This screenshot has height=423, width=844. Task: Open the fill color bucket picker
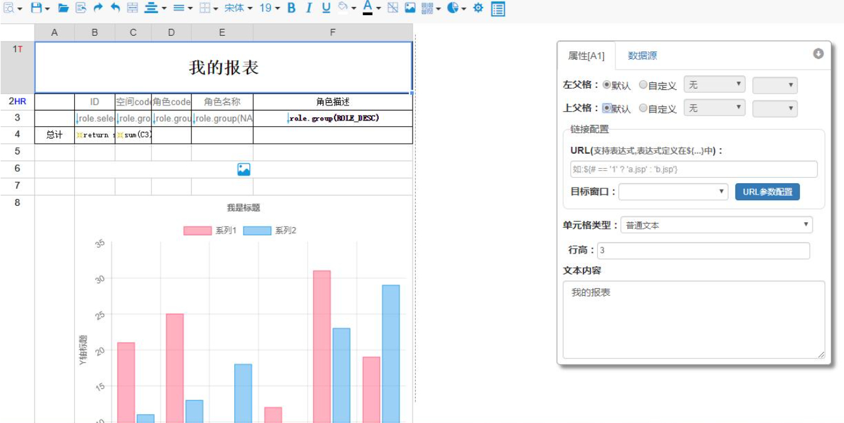tap(347, 8)
